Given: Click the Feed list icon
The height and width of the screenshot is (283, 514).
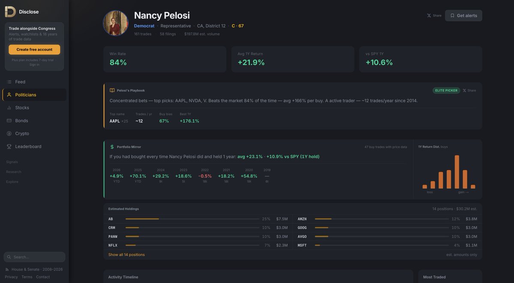Looking at the screenshot, I should coord(9,82).
